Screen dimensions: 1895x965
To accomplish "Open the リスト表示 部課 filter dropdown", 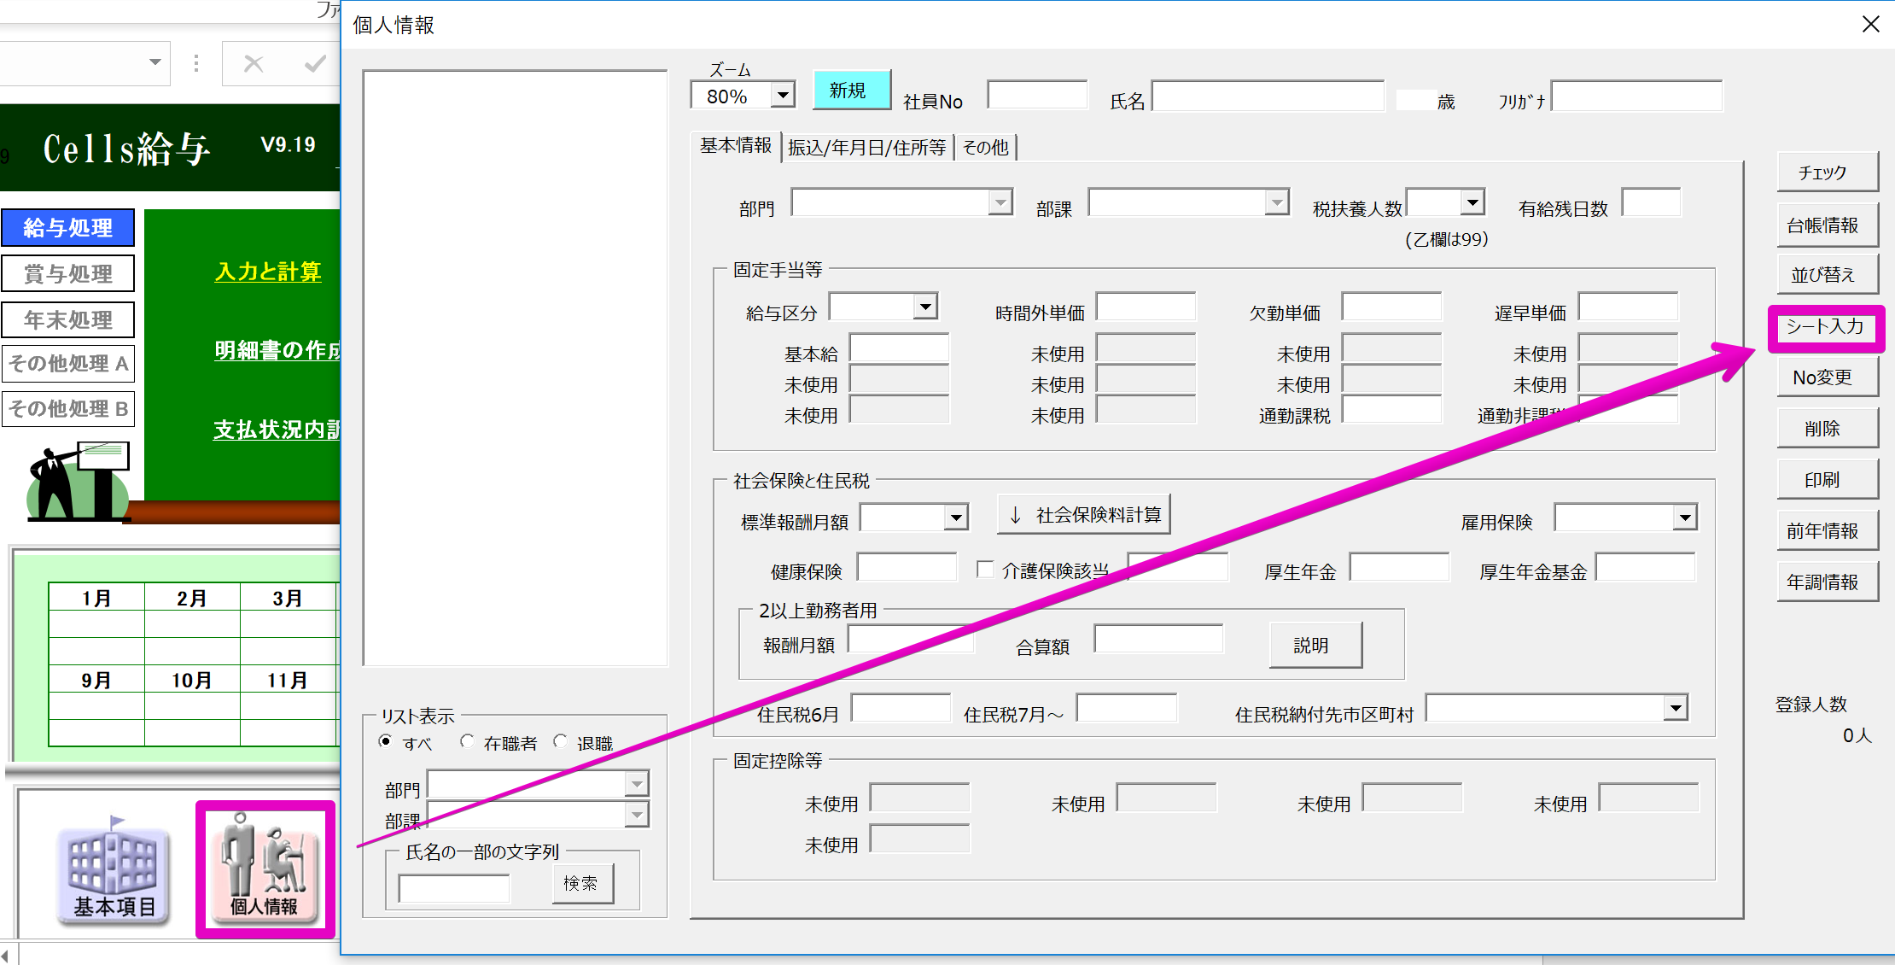I will pos(636,815).
